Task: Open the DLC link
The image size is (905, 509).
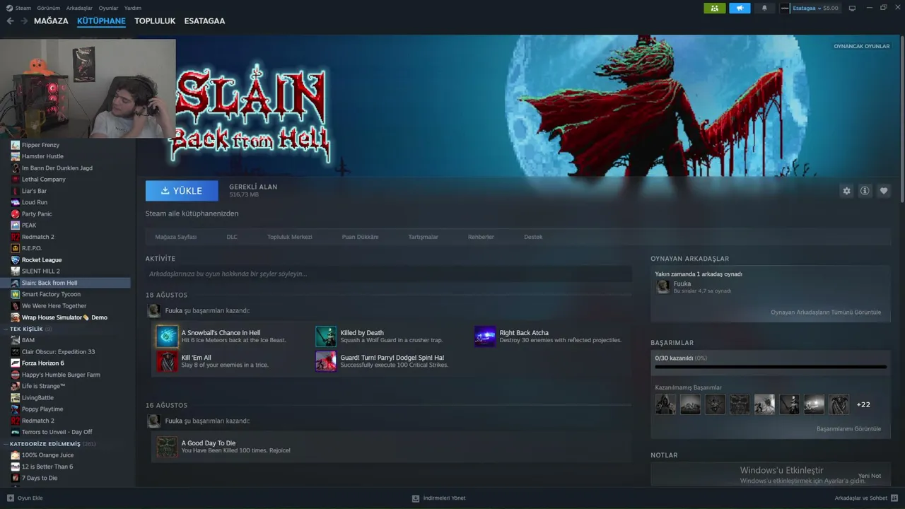Action: coord(232,237)
